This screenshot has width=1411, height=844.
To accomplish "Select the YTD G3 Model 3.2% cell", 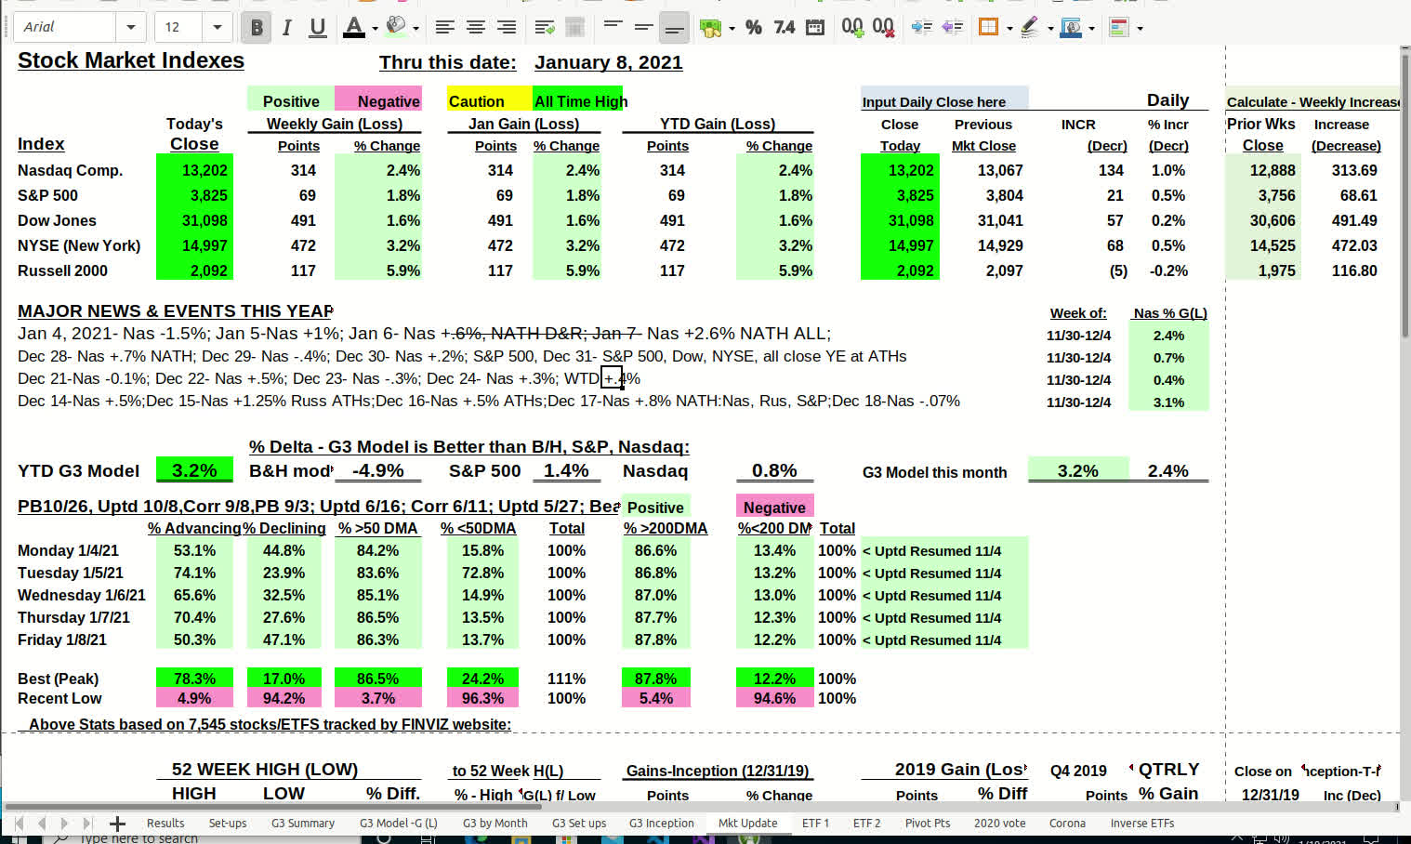I will coord(194,471).
